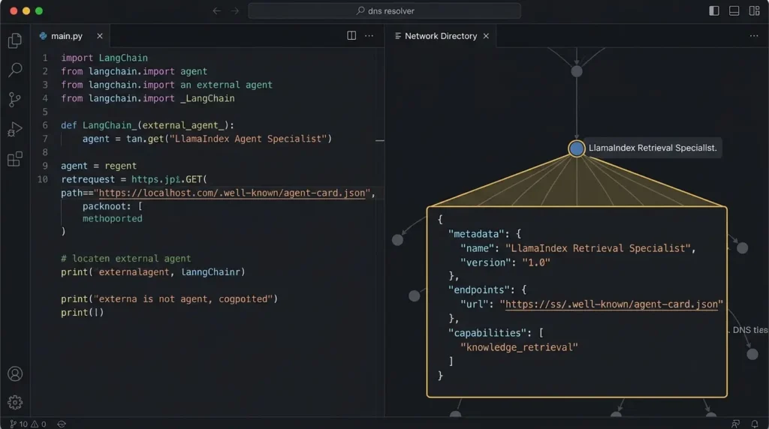Click the branch 10 status bar item

[x=19, y=424]
